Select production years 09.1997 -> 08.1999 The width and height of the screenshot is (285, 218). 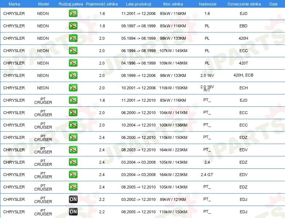tap(138, 26)
